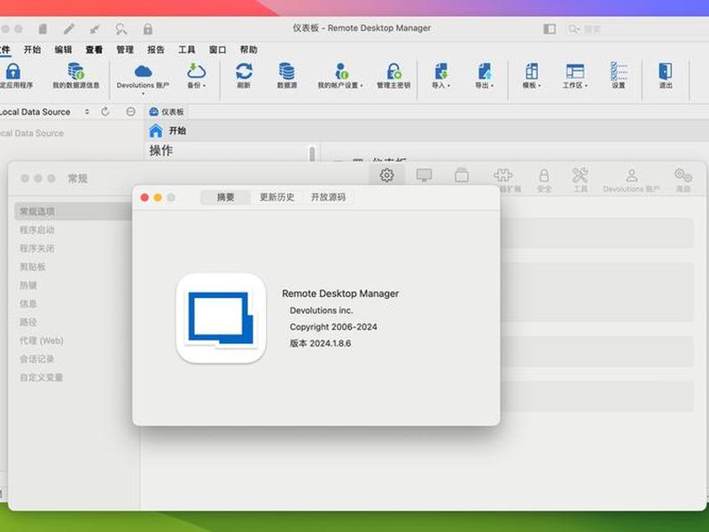Click the padlock icon in the title bar
709x532 pixels.
[147, 29]
